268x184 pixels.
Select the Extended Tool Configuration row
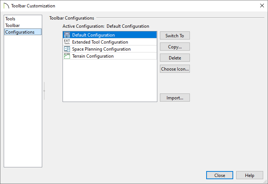tap(110, 42)
